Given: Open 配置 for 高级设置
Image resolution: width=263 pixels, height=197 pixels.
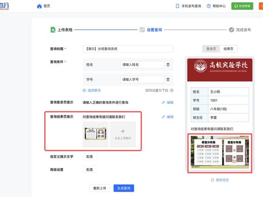Looking at the screenshot, I should click(x=89, y=170).
